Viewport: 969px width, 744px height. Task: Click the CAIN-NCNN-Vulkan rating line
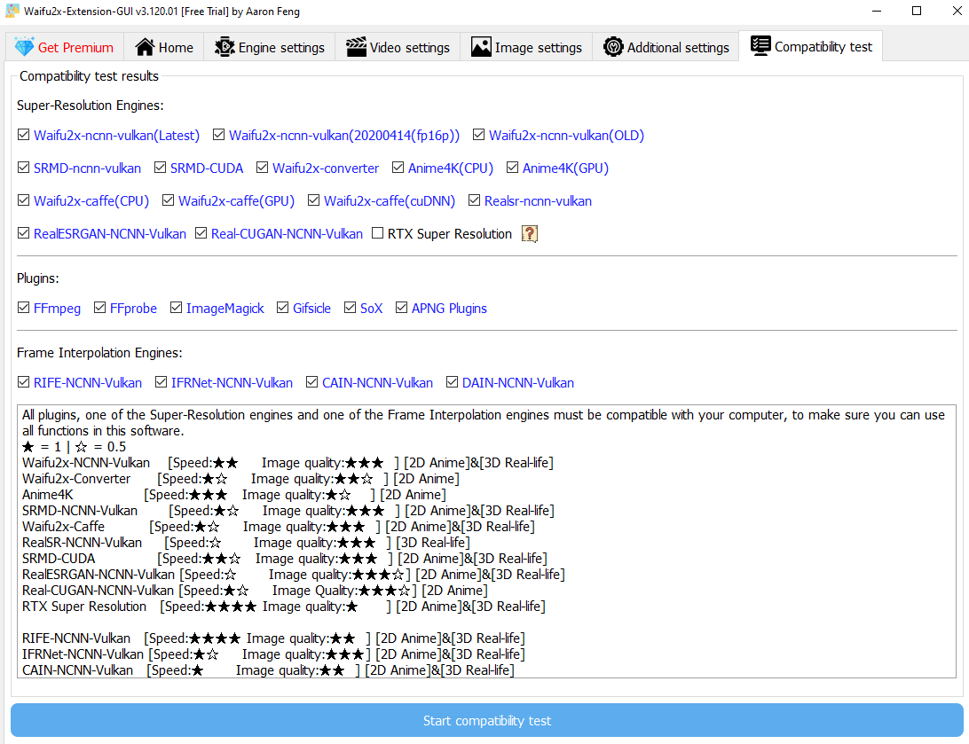pyautogui.click(x=268, y=670)
